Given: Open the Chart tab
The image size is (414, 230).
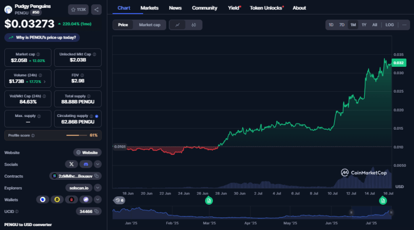Looking at the screenshot, I should (124, 8).
